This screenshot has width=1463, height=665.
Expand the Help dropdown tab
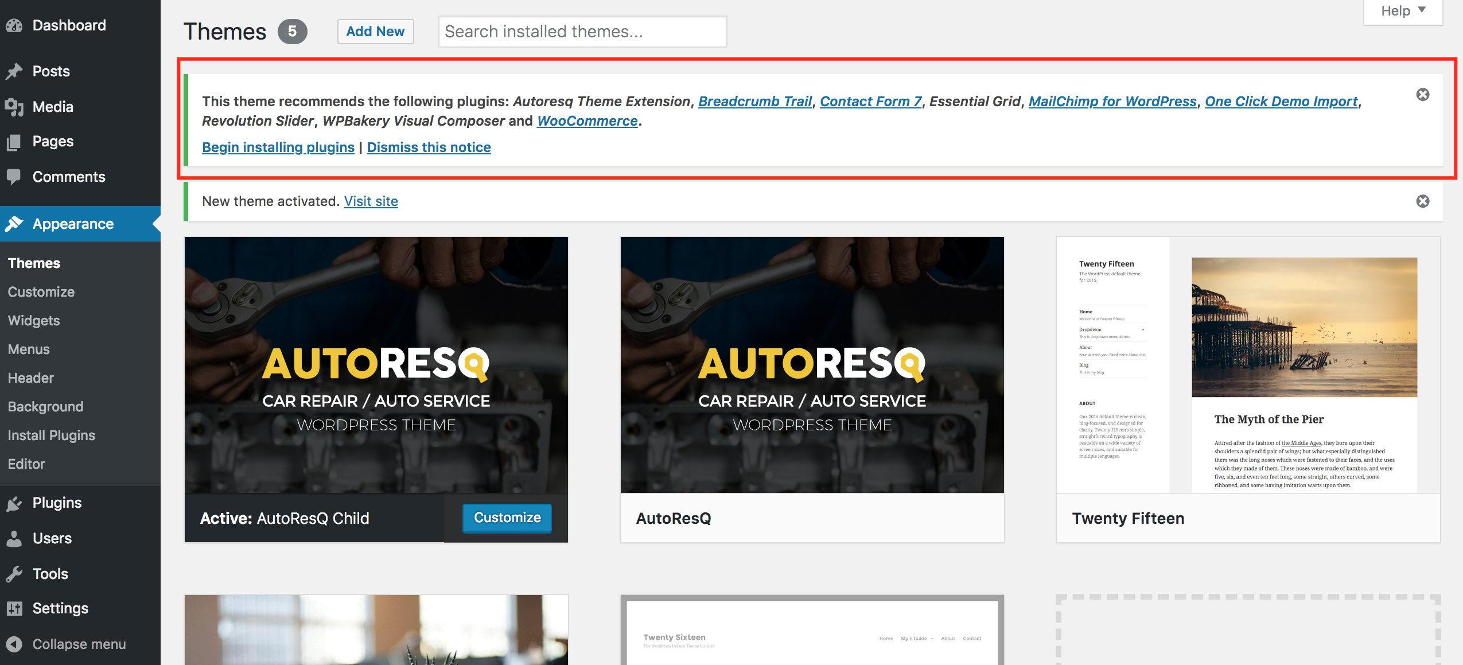pos(1403,11)
